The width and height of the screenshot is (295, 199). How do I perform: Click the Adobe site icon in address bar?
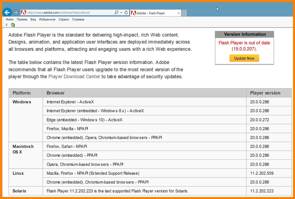(23, 13)
